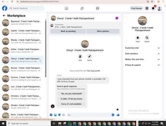Viewport: 166px width, 126px height.
Task: Open Raymond's apartment conversation
Action: click(x=22, y=23)
